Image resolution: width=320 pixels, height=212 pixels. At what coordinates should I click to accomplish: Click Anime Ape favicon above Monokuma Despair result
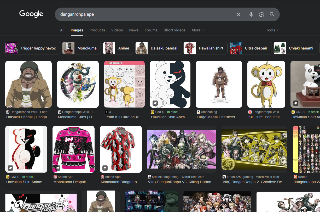[x=55, y=177]
